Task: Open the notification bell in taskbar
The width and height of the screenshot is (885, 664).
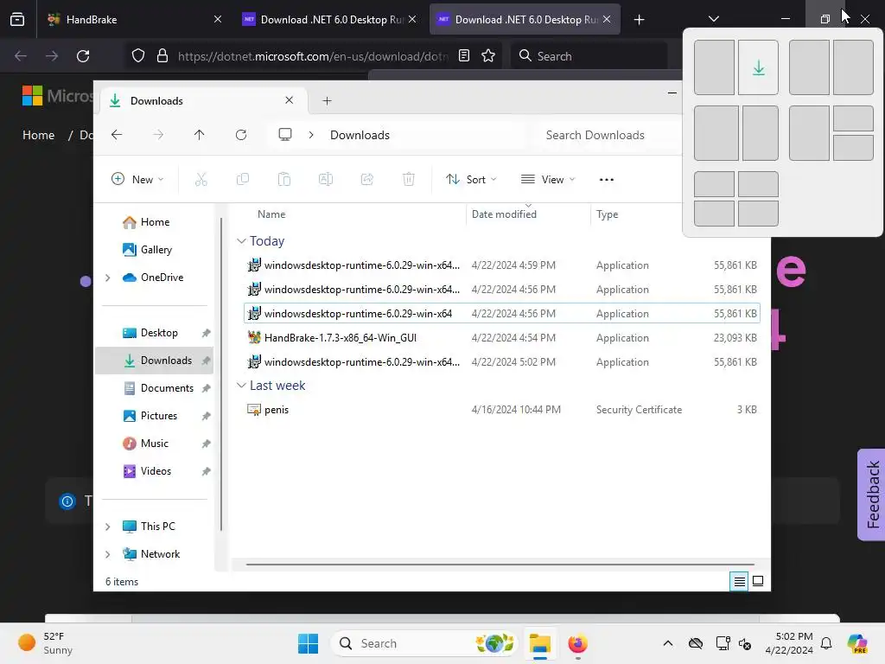Action: coord(826,643)
